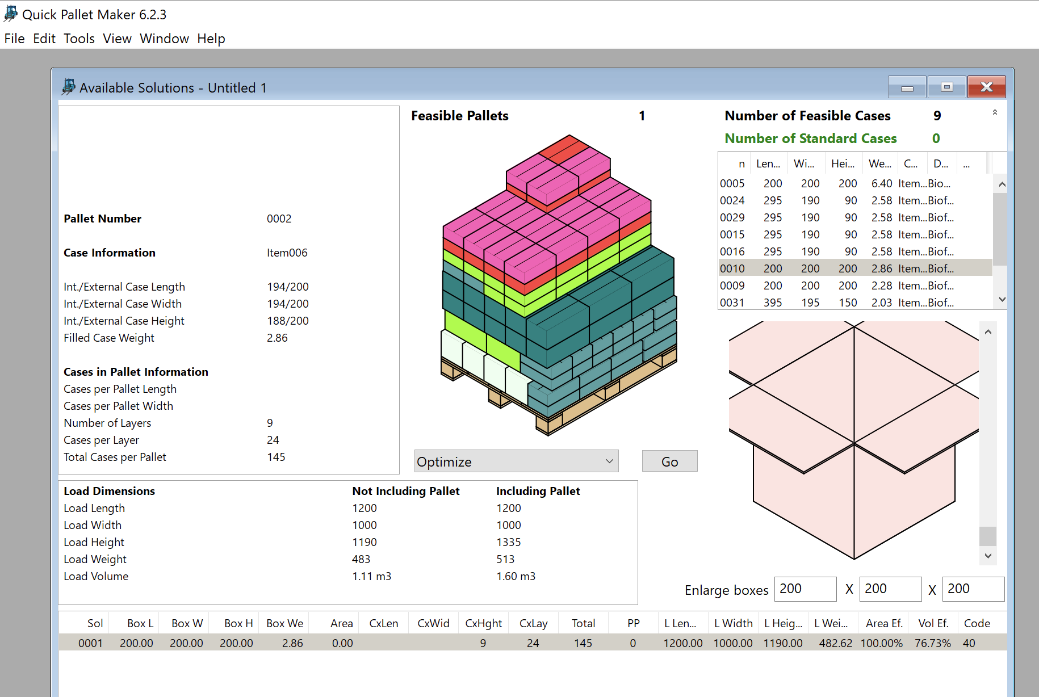
Task: Sort case list by Wi... column
Action: point(806,163)
